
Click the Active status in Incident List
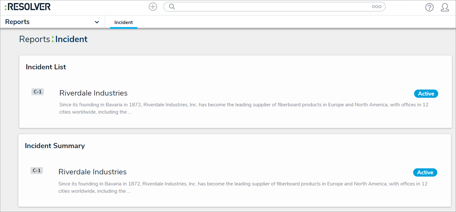coord(426,94)
